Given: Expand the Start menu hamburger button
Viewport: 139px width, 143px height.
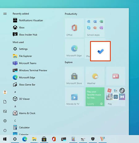Looking at the screenshot, I should [x=5, y=14].
